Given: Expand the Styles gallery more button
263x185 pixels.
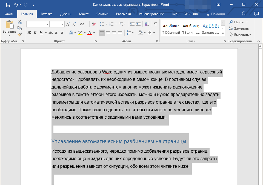Looking at the screenshot, I should click(x=223, y=33).
